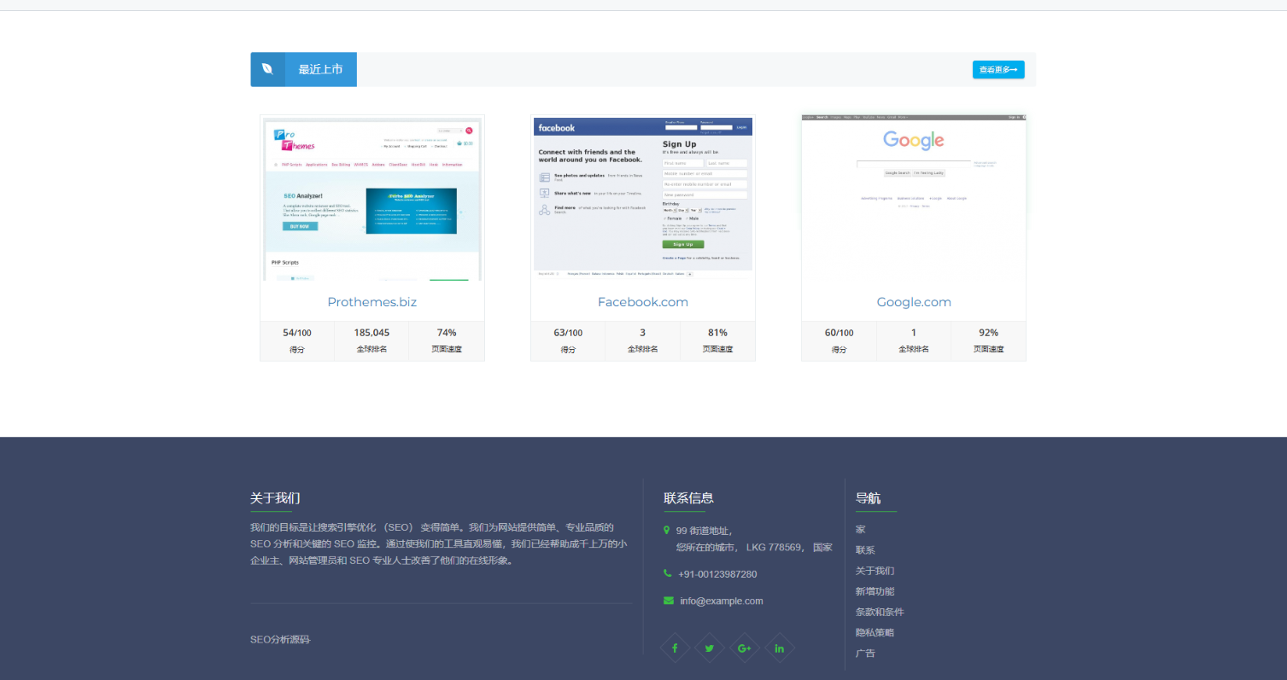Click the info@example.com email address
Image resolution: width=1287 pixels, height=680 pixels.
click(x=722, y=601)
